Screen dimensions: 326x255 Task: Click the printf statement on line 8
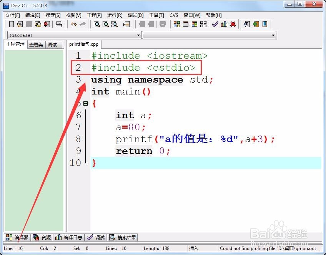pyautogui.click(x=195, y=139)
